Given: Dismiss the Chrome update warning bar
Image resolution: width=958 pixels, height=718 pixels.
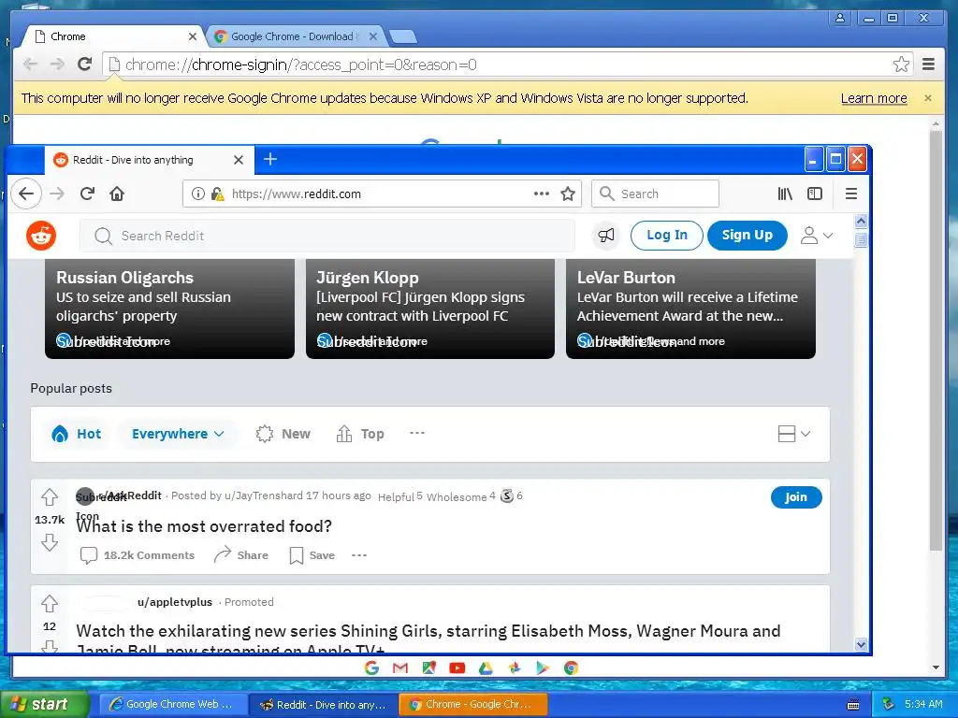Looking at the screenshot, I should 928,97.
